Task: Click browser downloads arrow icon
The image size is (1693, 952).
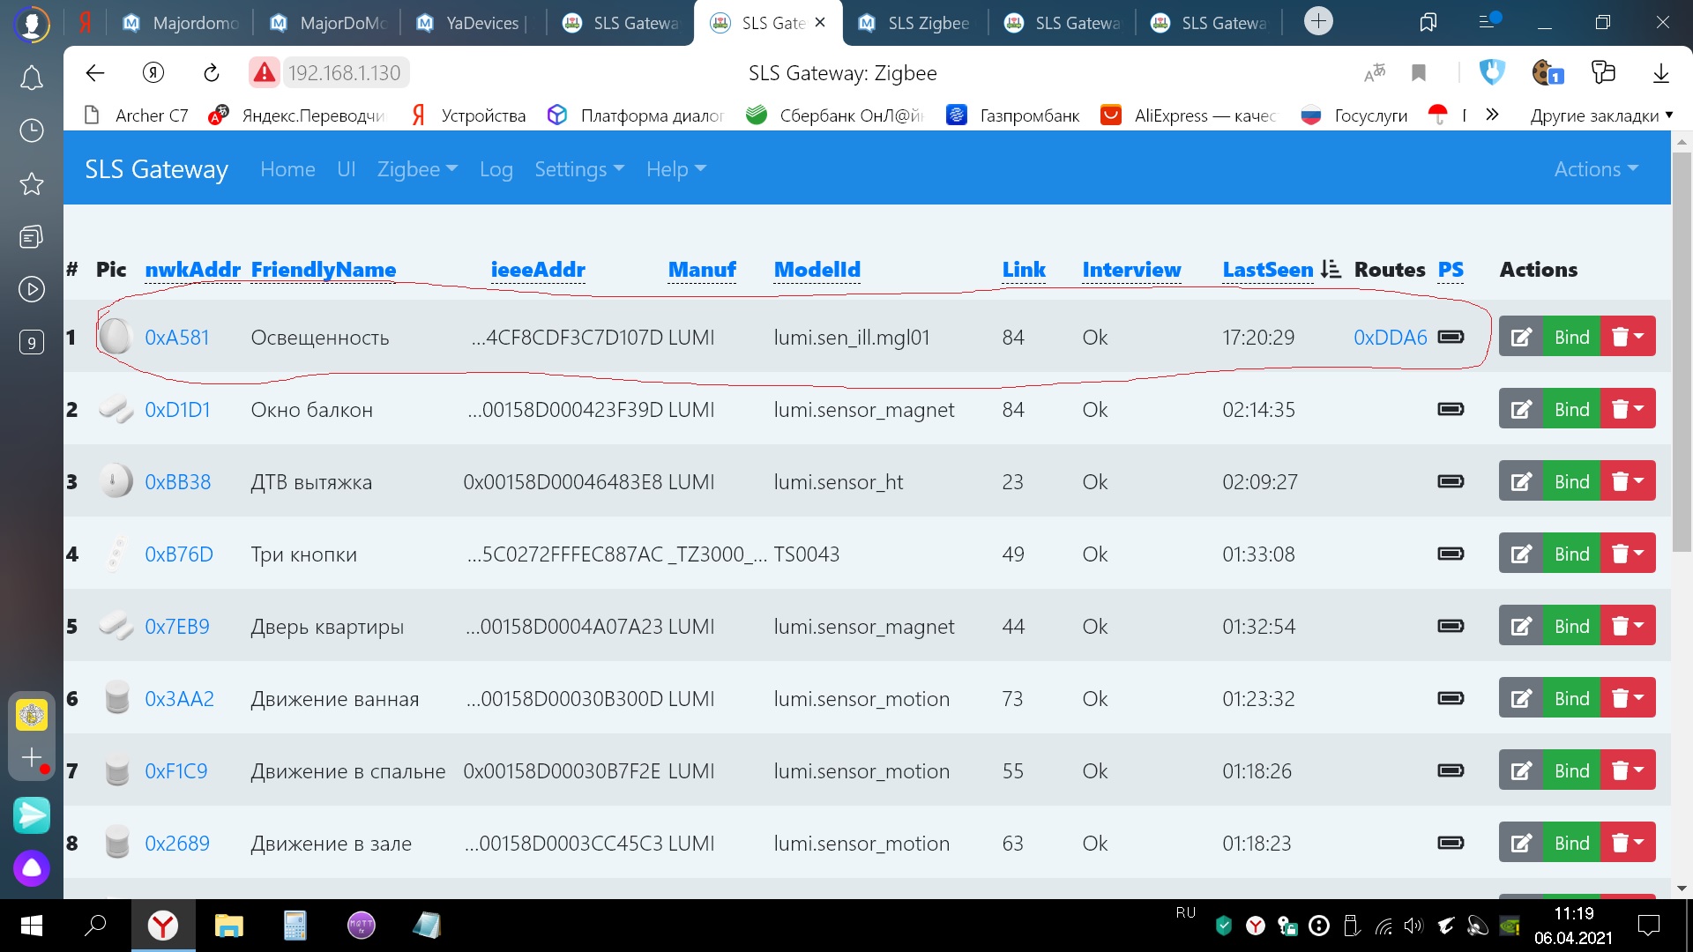Action: point(1660,73)
